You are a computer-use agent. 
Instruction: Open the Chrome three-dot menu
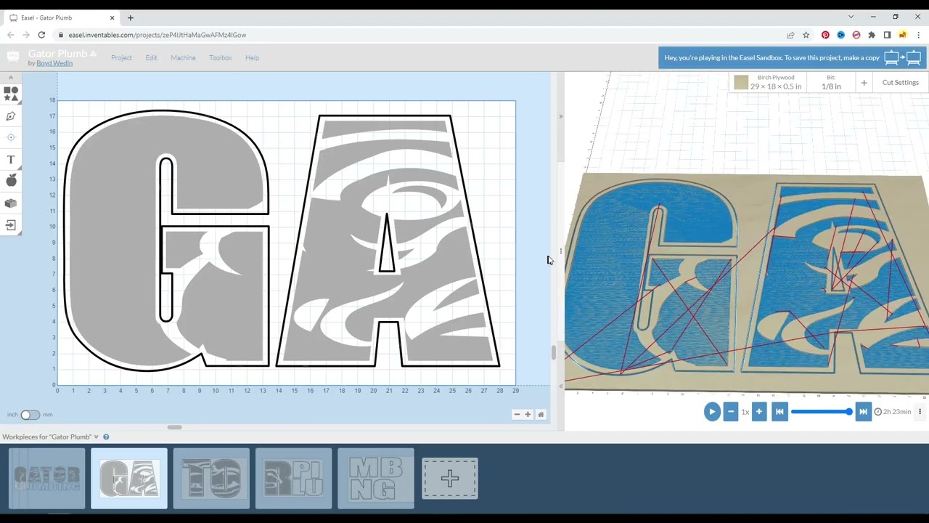point(918,35)
